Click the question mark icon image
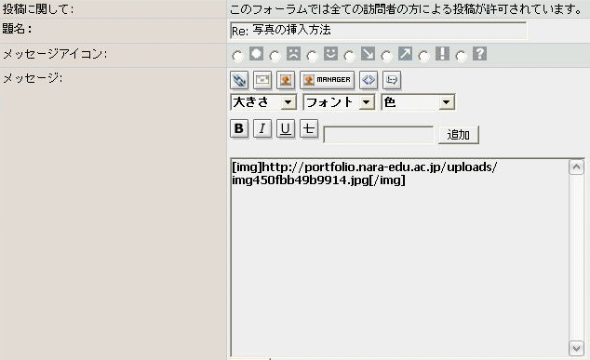Viewport: 590px width, 360px height. tap(480, 54)
